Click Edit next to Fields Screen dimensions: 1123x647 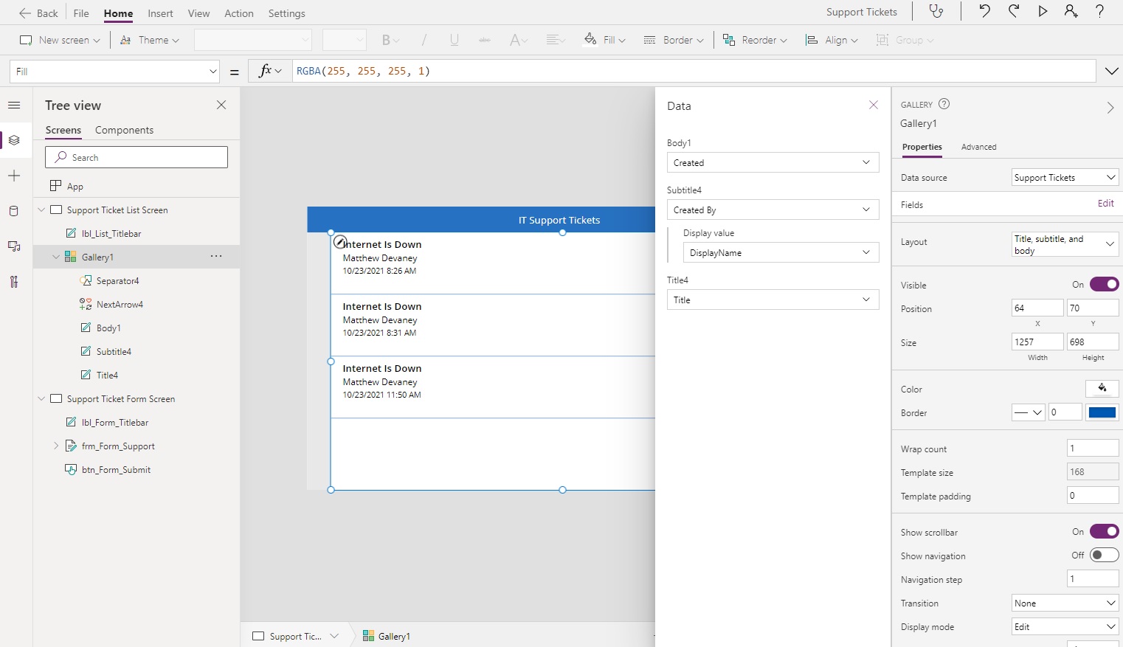click(x=1105, y=203)
